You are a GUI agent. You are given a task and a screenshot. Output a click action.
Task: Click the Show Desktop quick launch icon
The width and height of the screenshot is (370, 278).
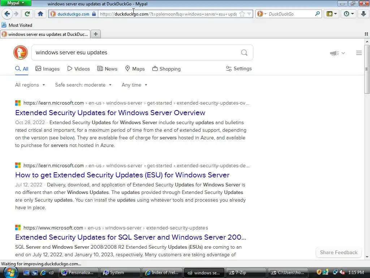click(x=26, y=273)
